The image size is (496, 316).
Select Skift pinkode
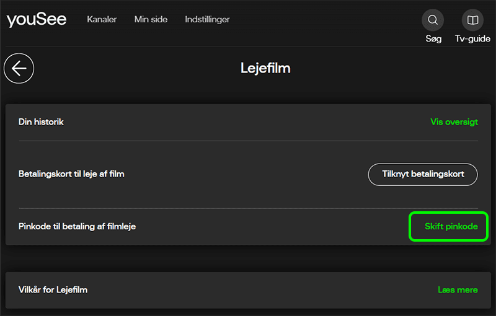pos(451,227)
